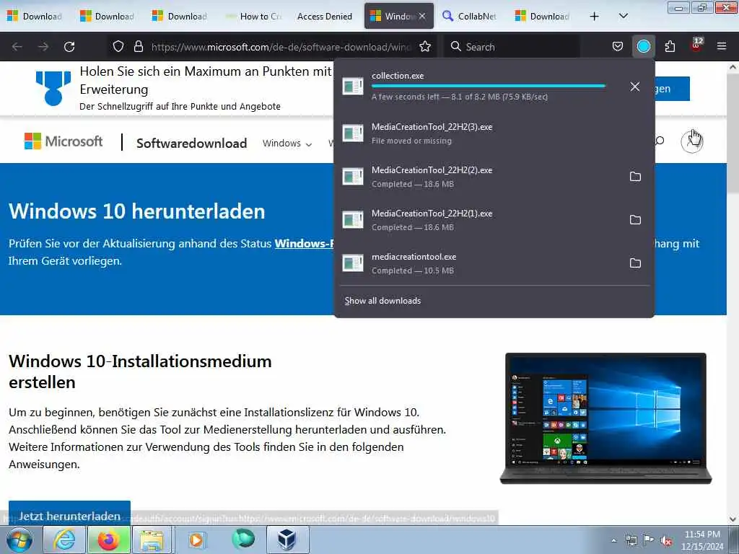
Task: Show MediaCreationTool_22H2(1).exe in folder
Action: coord(635,220)
